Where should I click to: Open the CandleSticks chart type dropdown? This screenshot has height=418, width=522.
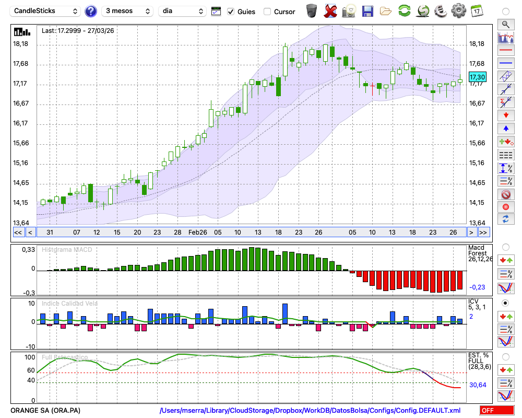tap(45, 11)
